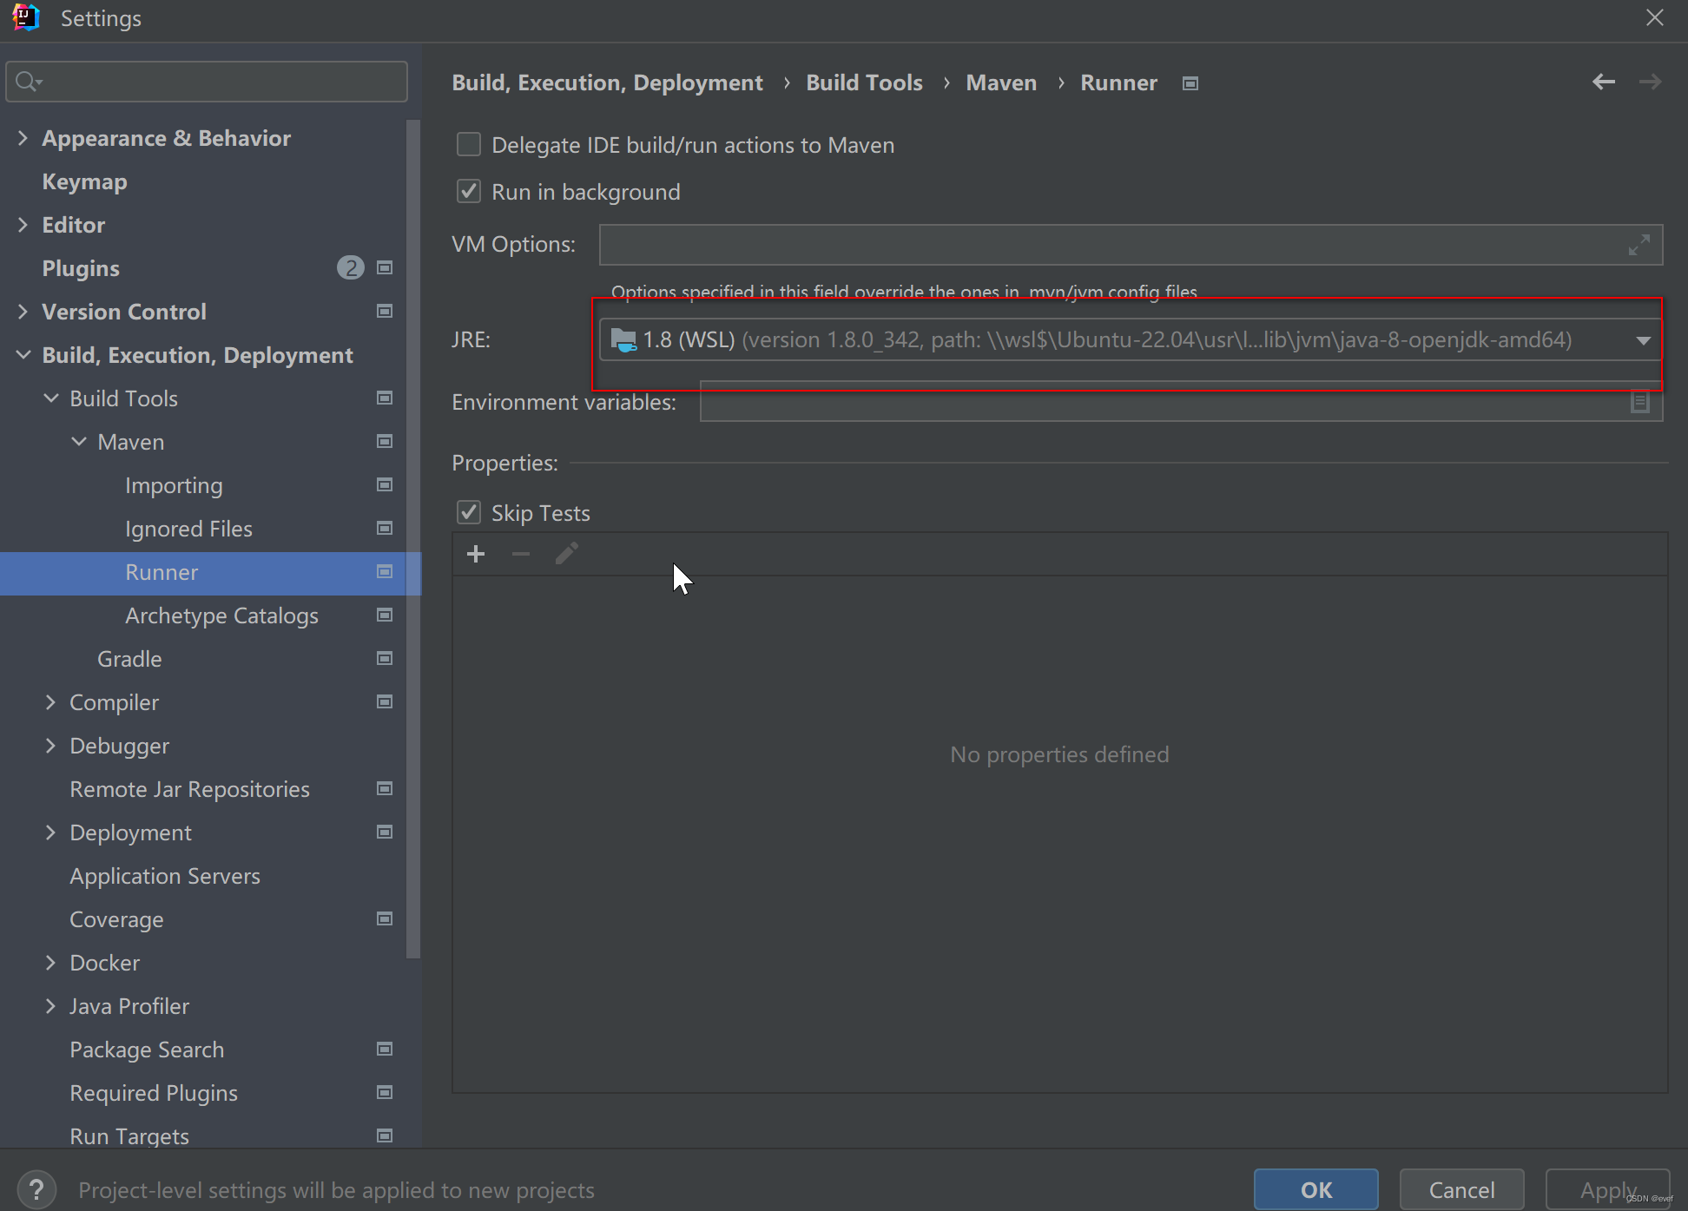Toggle Run in background checkbox

coord(469,191)
